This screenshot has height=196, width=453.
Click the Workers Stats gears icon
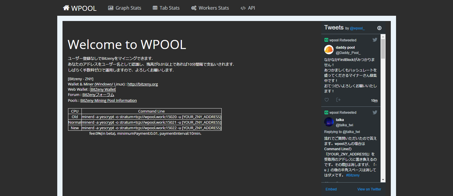pos(194,8)
